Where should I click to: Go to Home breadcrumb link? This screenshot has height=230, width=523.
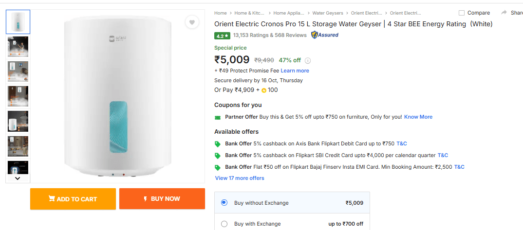tap(221, 13)
